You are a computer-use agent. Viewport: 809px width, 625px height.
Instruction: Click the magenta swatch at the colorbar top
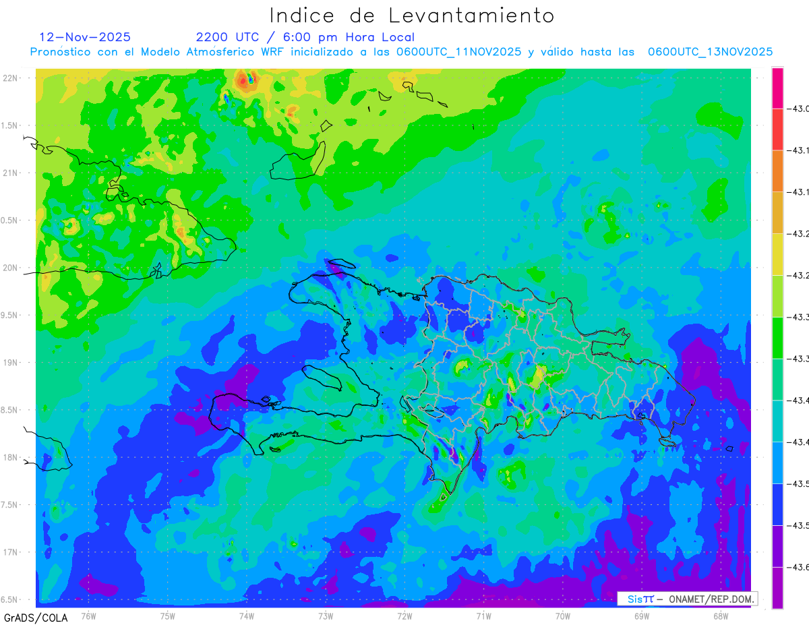tap(777, 88)
